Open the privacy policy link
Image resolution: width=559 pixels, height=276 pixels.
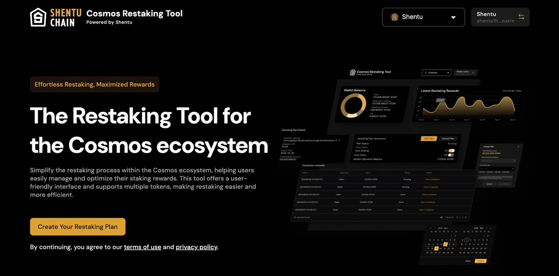point(197,247)
